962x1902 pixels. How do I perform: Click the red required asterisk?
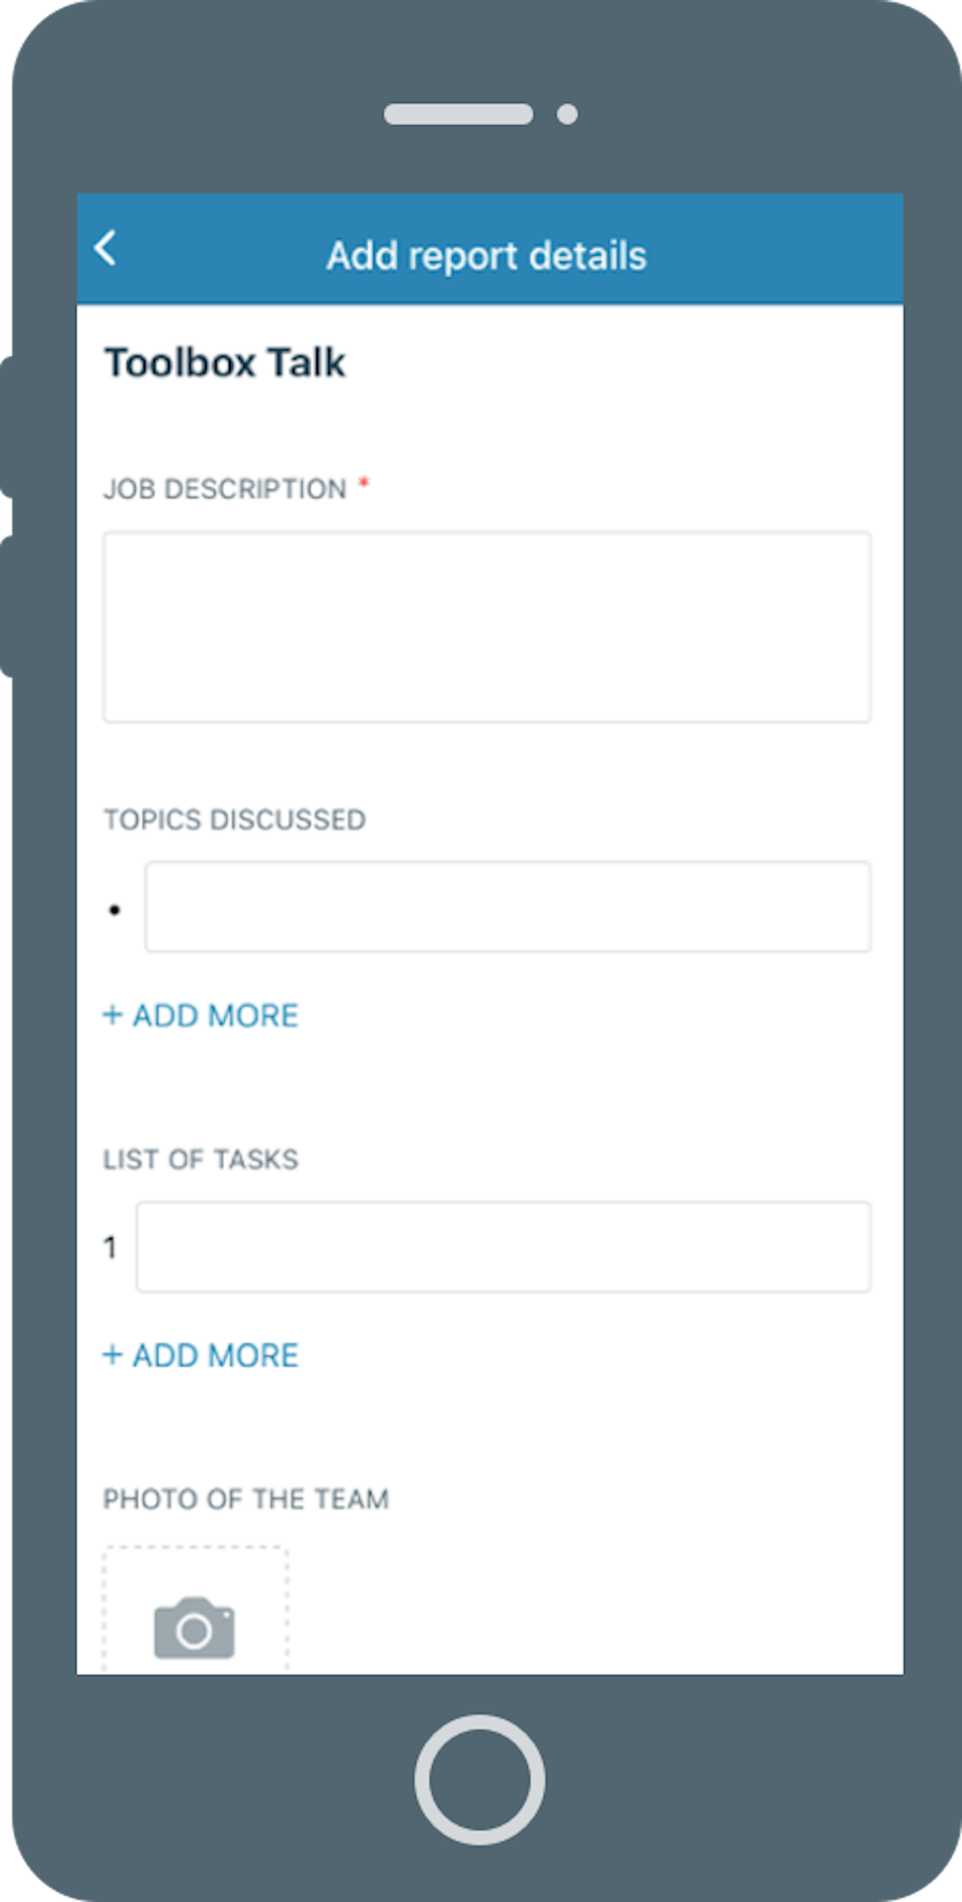(x=364, y=482)
